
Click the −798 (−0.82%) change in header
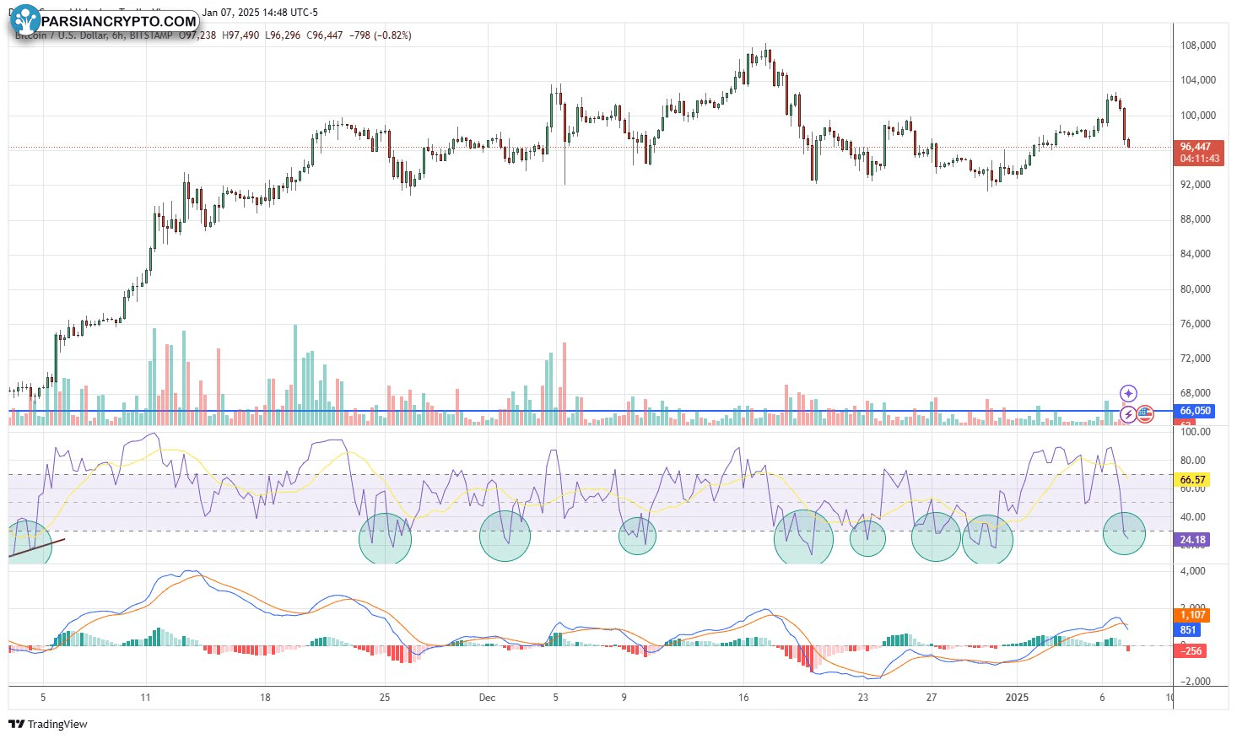380,35
